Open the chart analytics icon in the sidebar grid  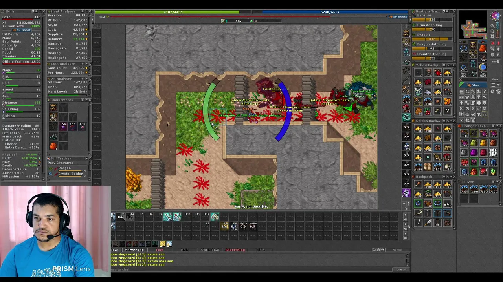click(479, 108)
